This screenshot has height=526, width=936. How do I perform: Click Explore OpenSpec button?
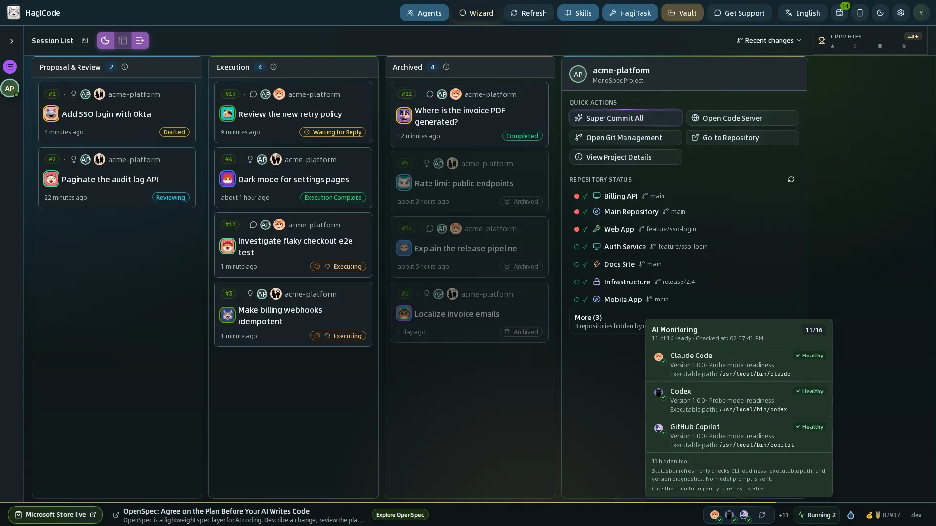pyautogui.click(x=400, y=515)
